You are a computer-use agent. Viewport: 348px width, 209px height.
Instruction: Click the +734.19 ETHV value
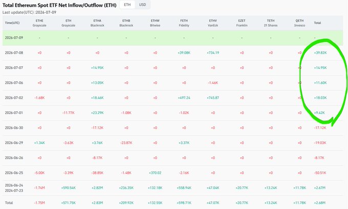[x=213, y=53]
